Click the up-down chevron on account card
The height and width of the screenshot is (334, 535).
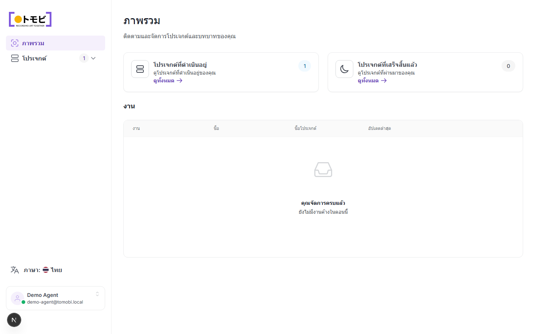[97, 294]
